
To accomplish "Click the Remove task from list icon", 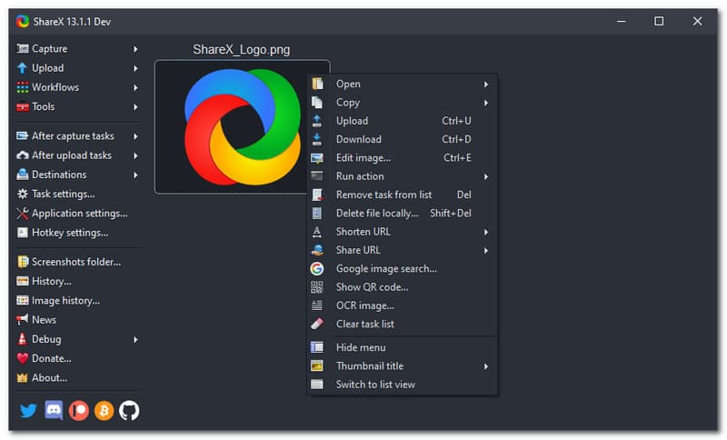I will (x=317, y=195).
